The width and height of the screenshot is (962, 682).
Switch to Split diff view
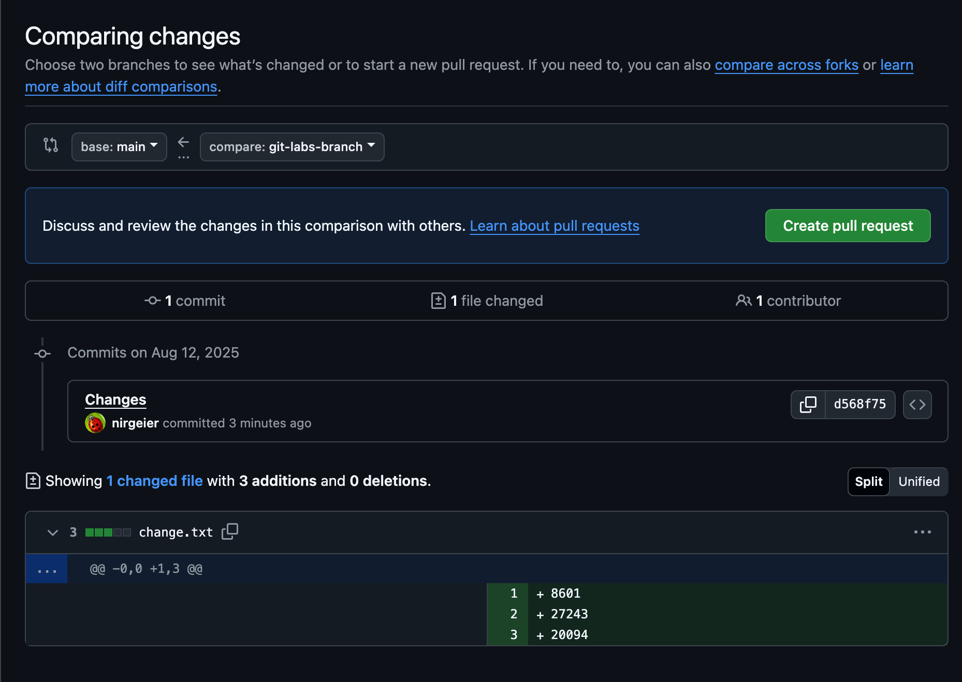coord(869,482)
